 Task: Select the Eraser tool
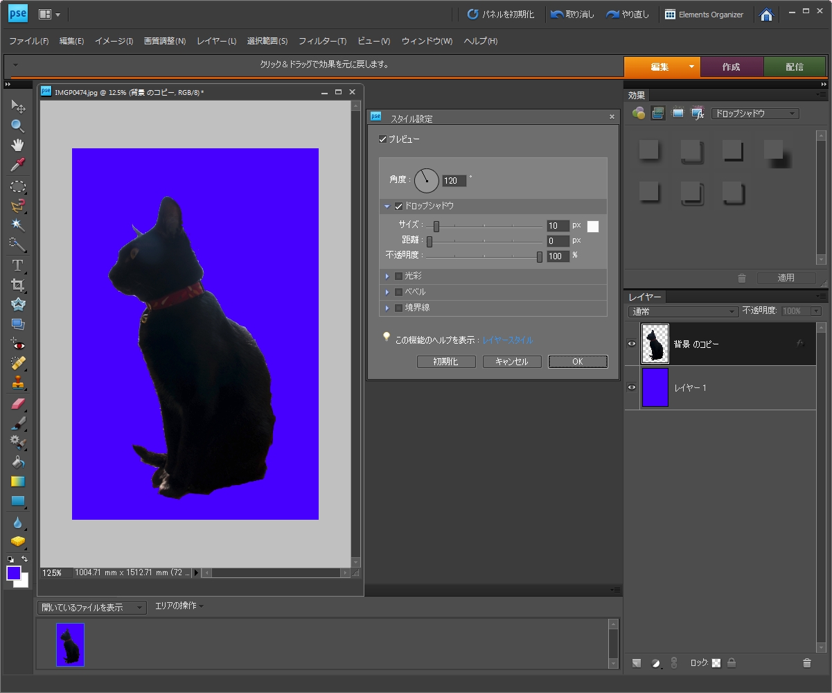tap(17, 404)
